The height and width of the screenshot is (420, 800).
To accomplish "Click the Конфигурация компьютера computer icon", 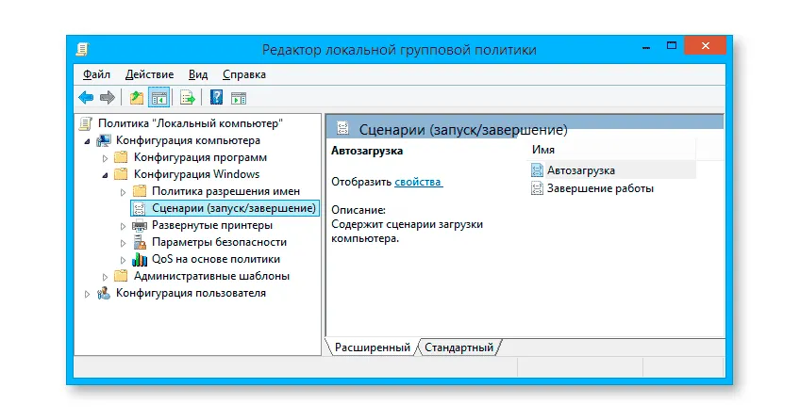I will tap(104, 140).
